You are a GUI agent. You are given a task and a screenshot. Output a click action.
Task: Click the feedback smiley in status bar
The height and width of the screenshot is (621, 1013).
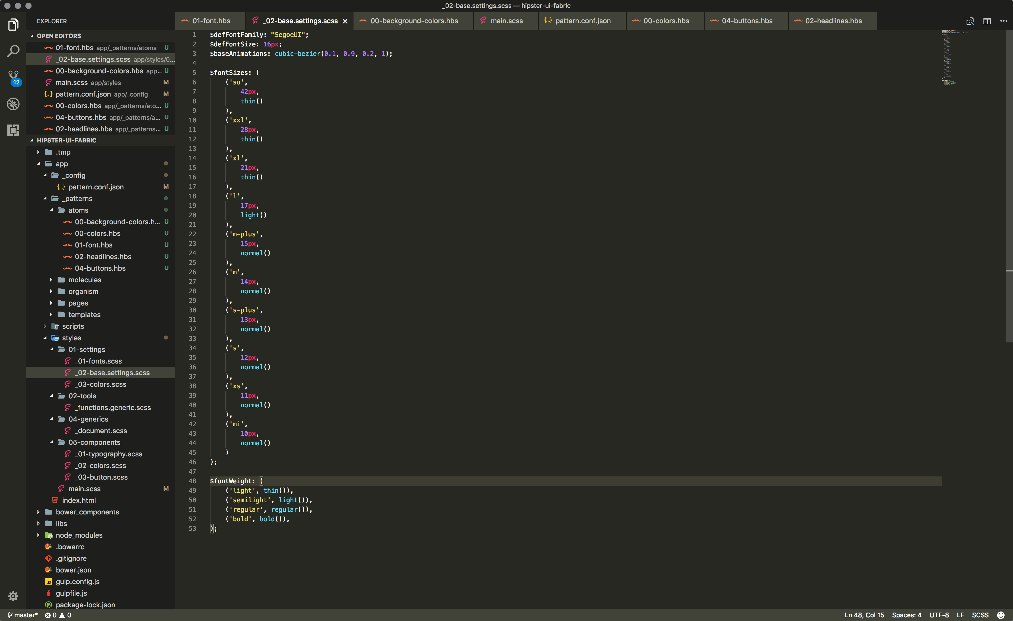click(x=1001, y=615)
